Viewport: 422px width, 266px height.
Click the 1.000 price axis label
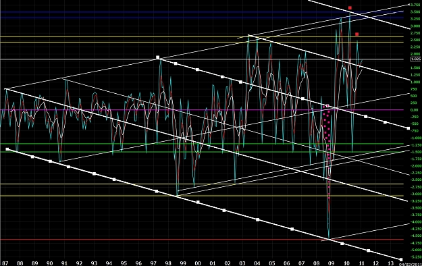[x=415, y=82]
